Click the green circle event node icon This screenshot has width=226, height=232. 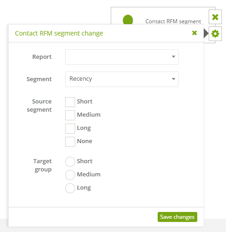(x=128, y=20)
